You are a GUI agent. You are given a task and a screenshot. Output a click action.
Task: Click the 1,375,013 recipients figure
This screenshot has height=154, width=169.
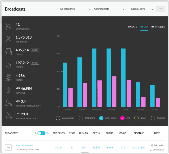pos(24,37)
